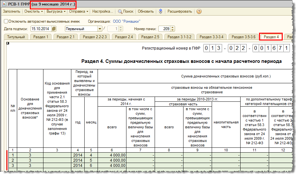The image size is (296, 174).
Task: Open the Настройка... settings
Action: [102, 11]
